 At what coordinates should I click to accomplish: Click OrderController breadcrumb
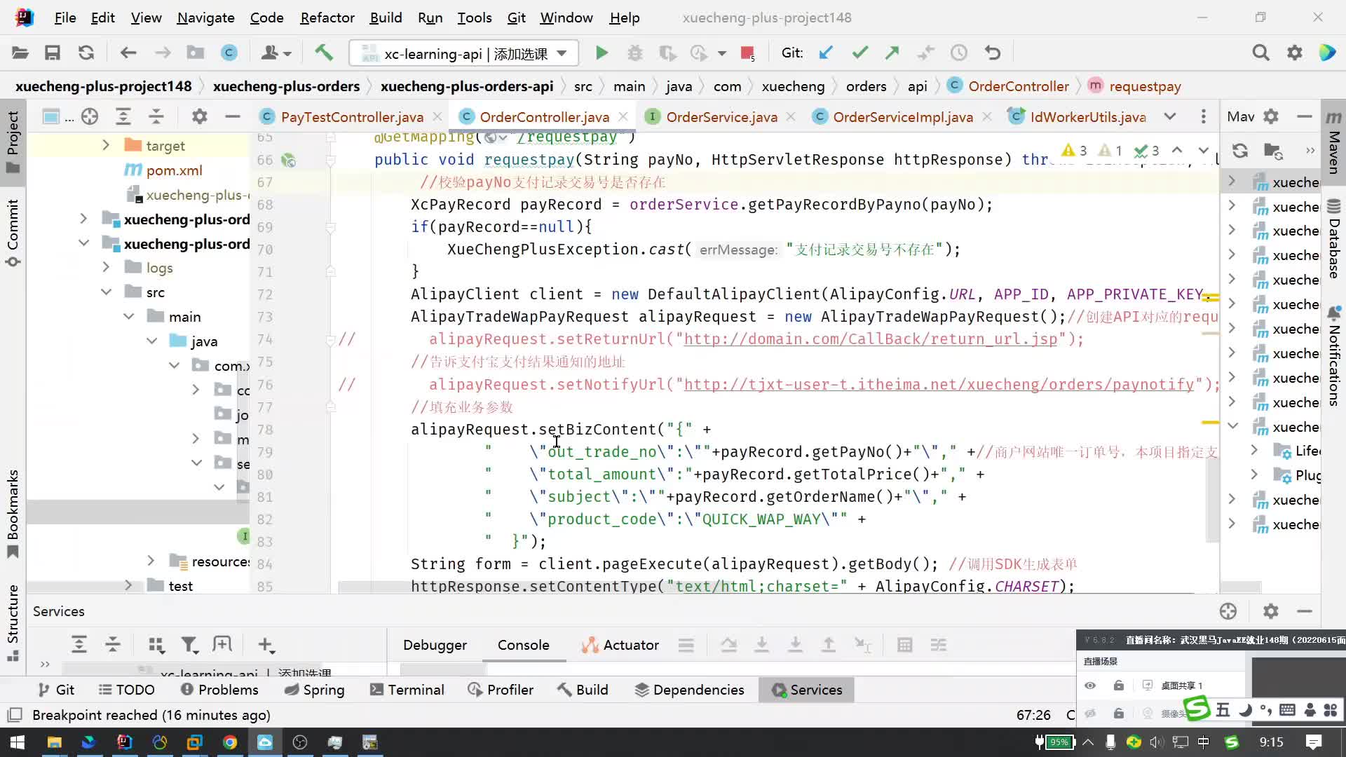tap(1018, 86)
